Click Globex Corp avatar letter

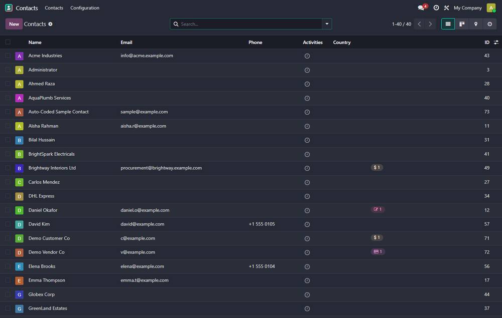(x=19, y=294)
